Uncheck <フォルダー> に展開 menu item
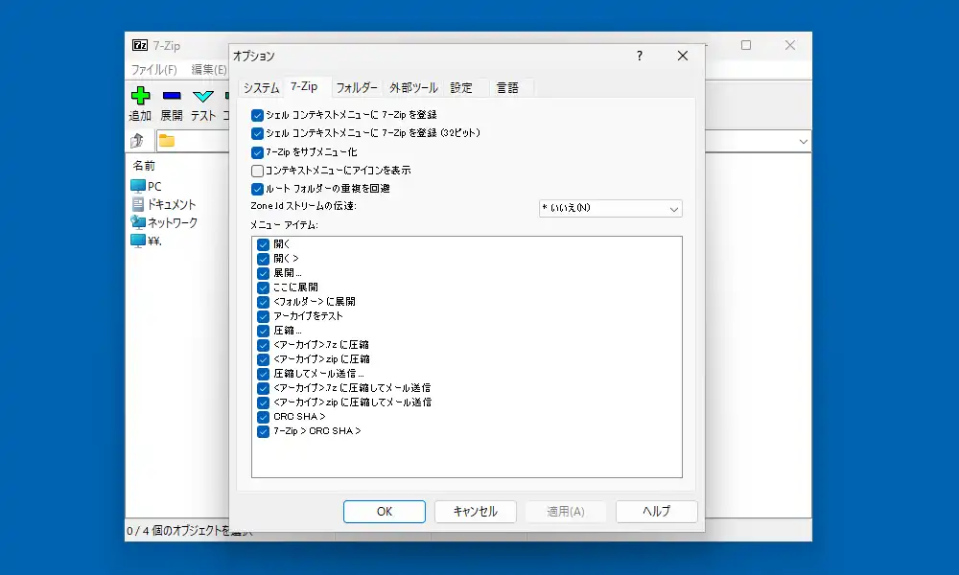 (263, 302)
